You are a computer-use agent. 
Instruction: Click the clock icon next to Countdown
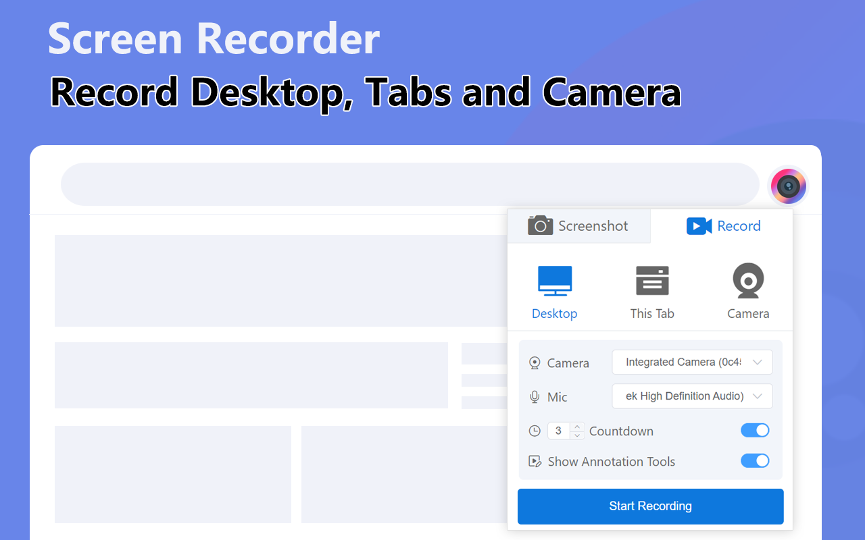[x=535, y=431]
